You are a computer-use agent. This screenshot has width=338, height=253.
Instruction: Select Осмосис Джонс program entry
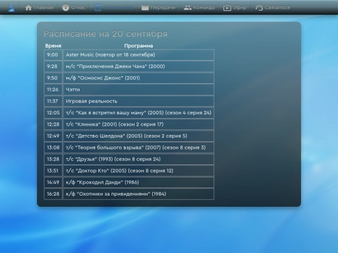point(138,78)
